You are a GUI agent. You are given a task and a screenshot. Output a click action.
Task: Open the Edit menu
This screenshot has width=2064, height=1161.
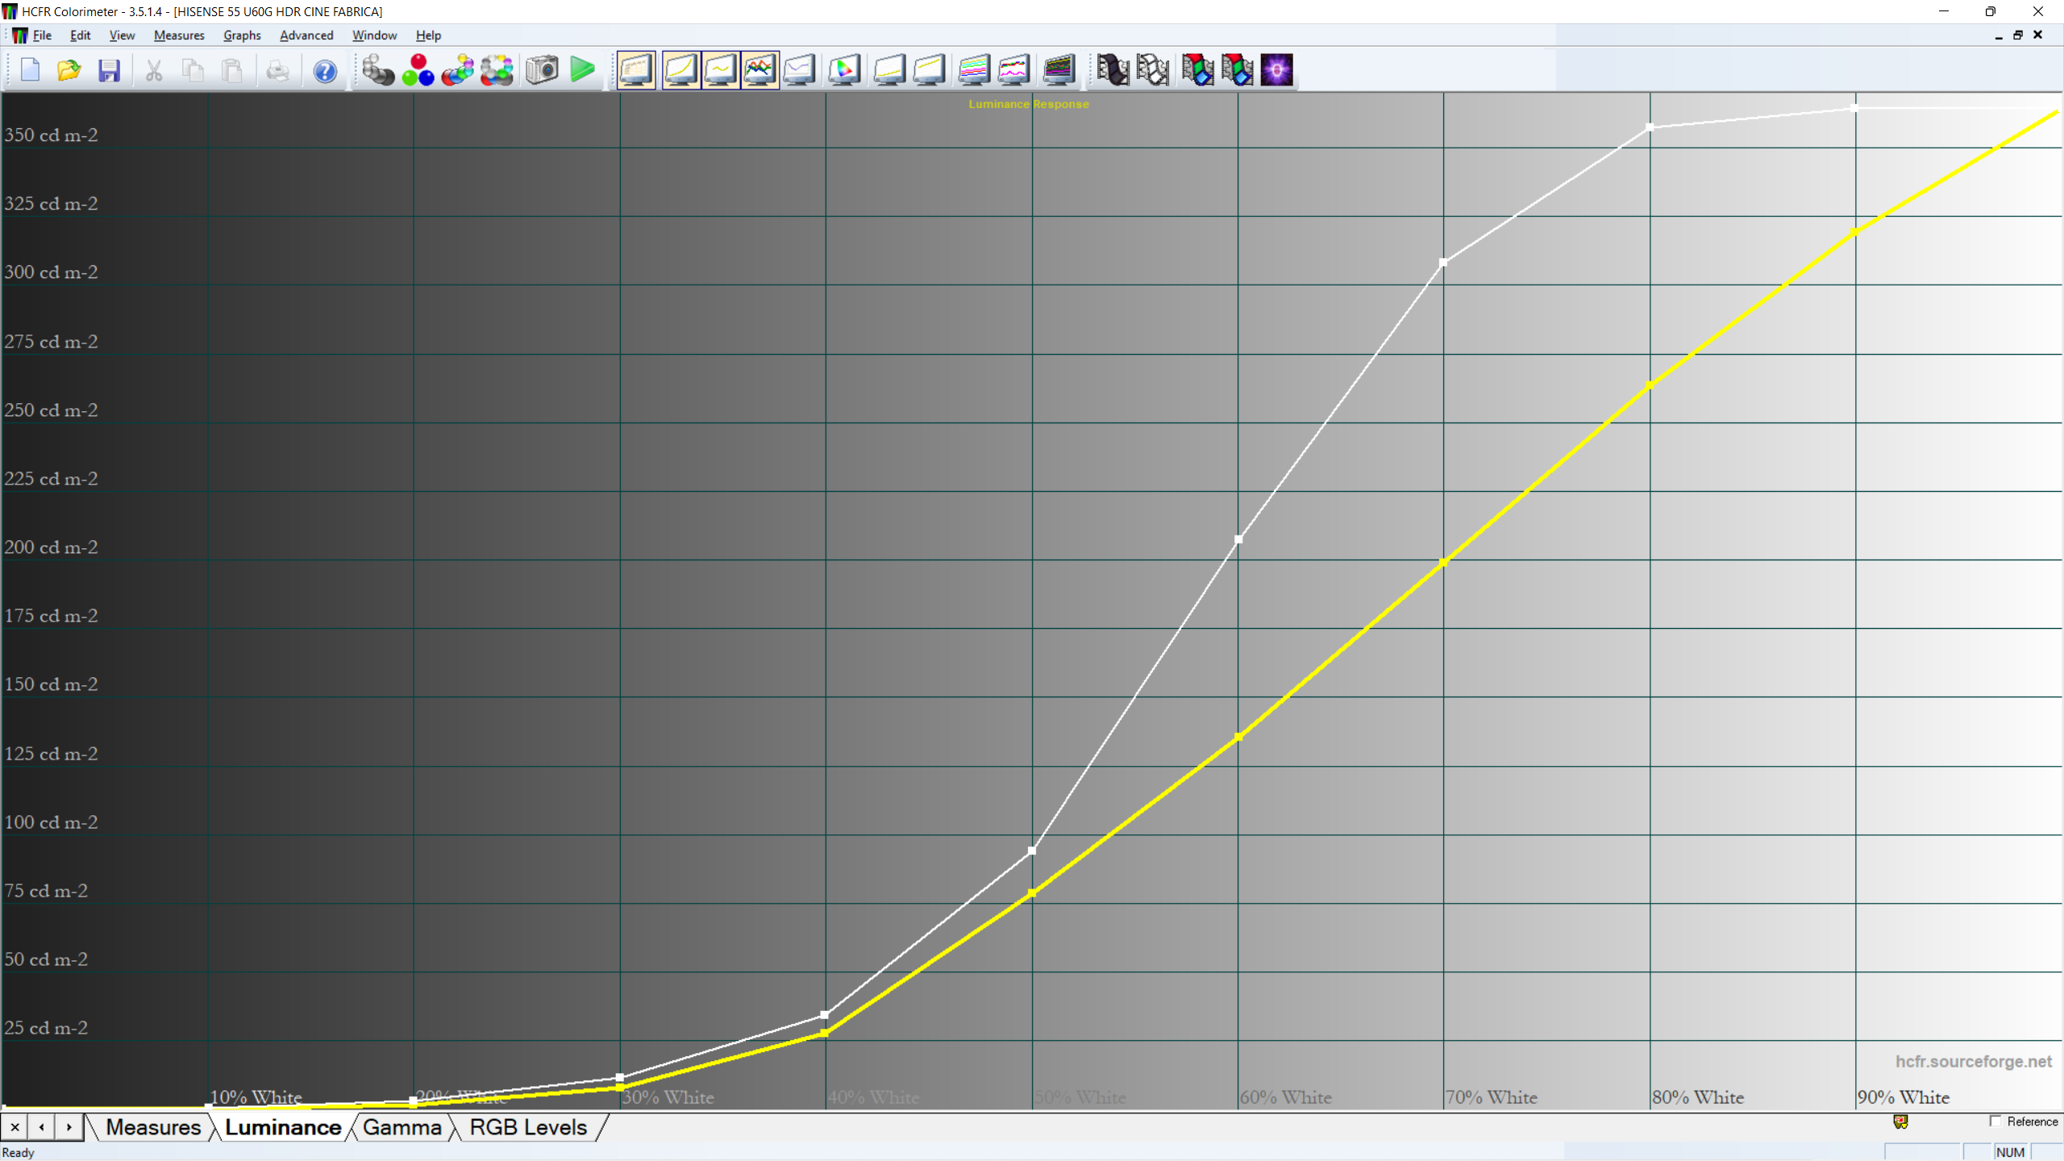[80, 35]
